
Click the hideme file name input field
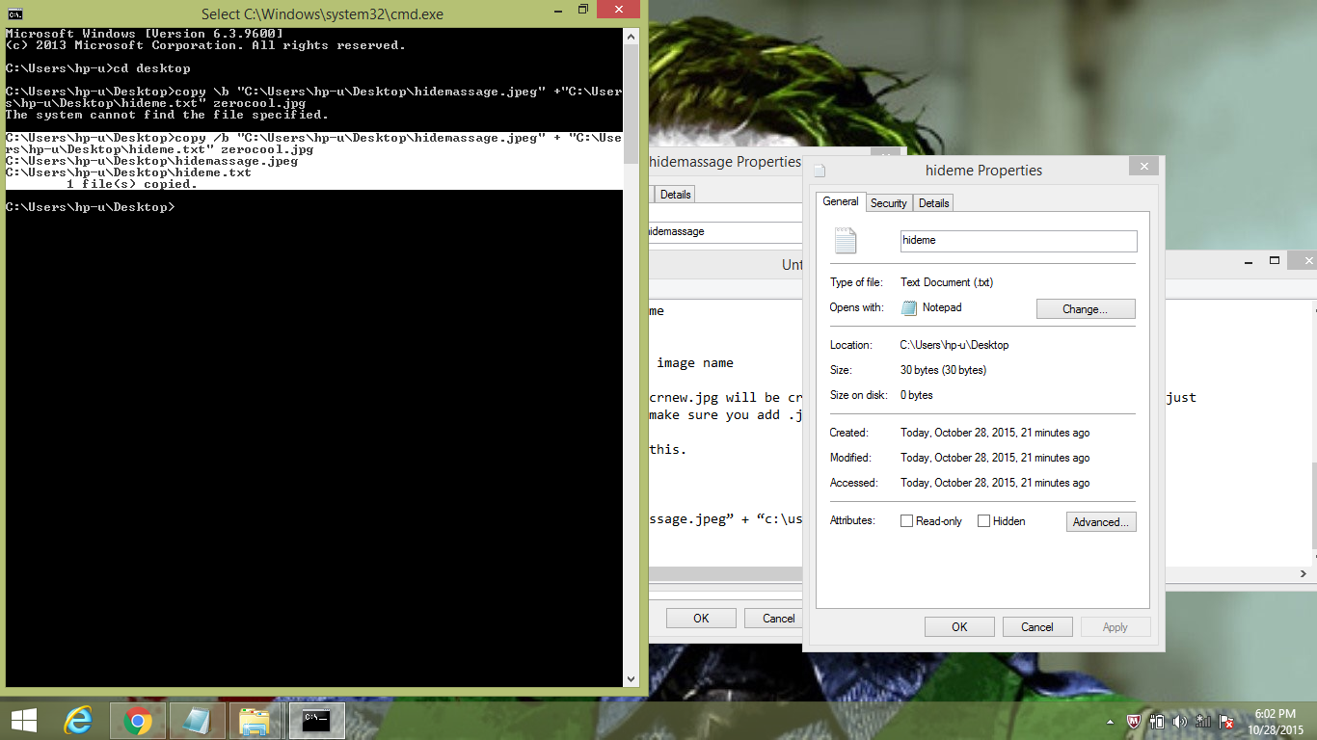pos(1018,241)
